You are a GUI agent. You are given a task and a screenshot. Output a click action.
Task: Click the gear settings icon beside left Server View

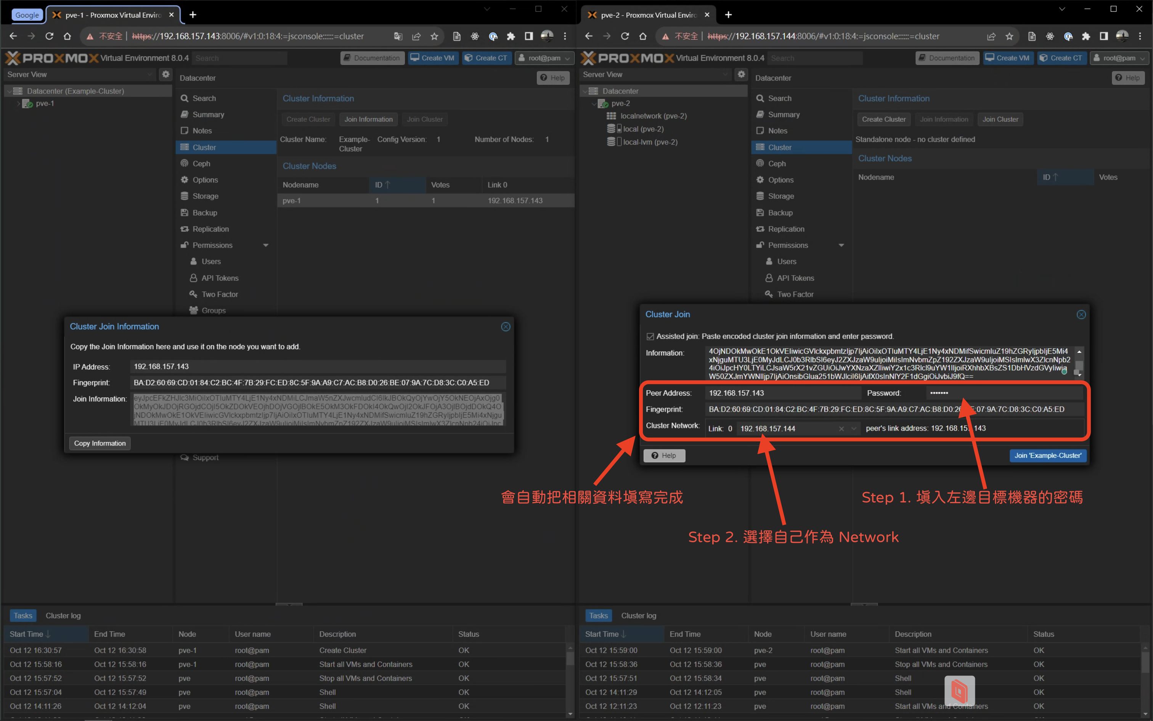[165, 74]
